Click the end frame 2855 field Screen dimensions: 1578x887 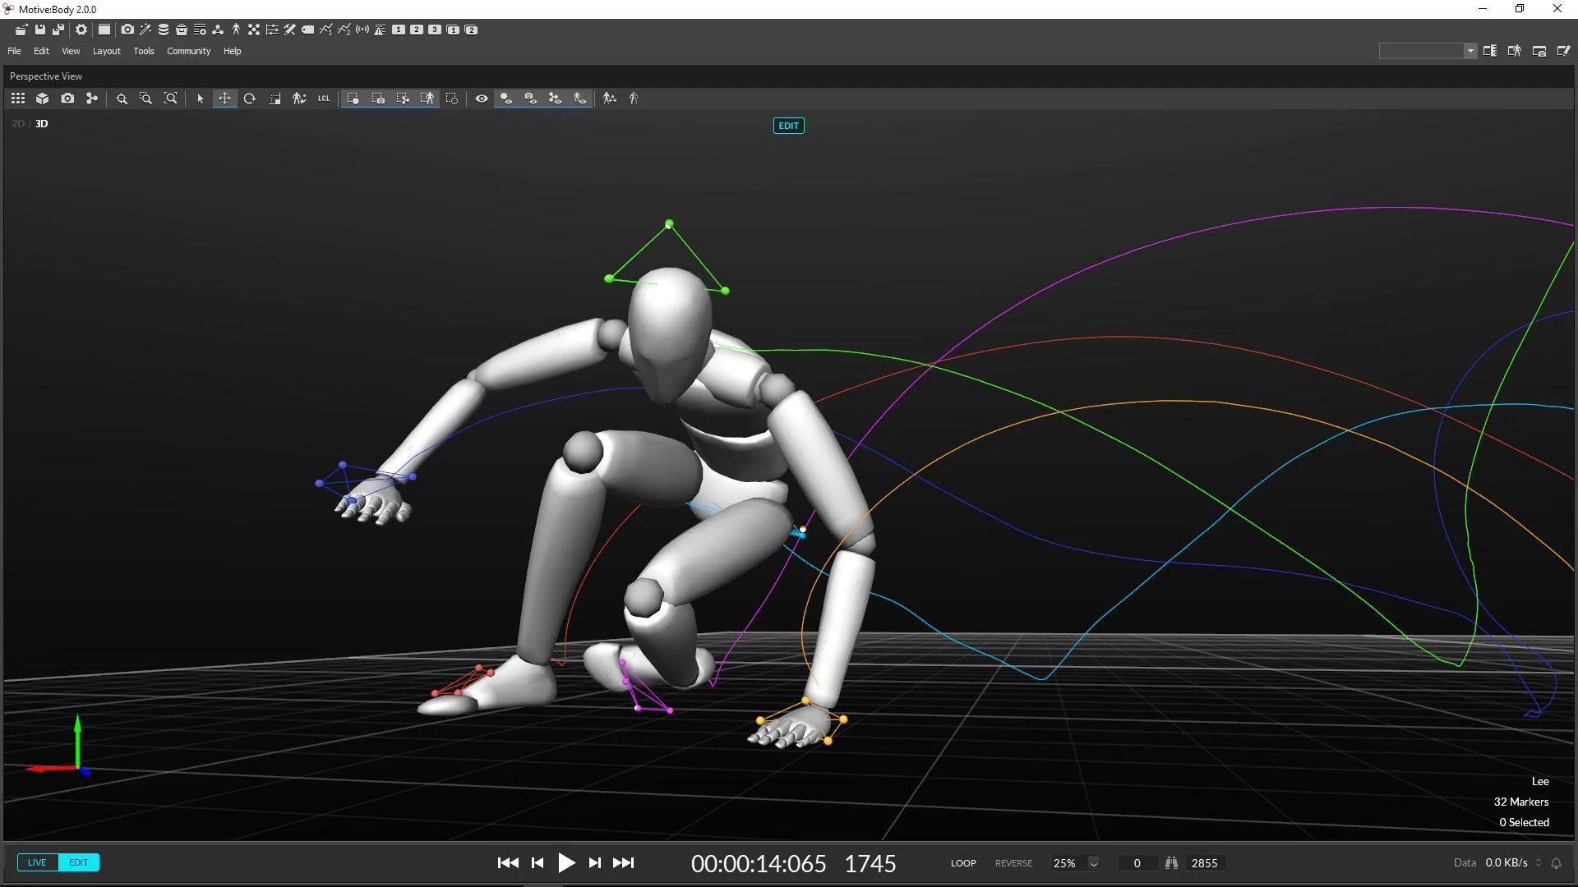coord(1204,863)
